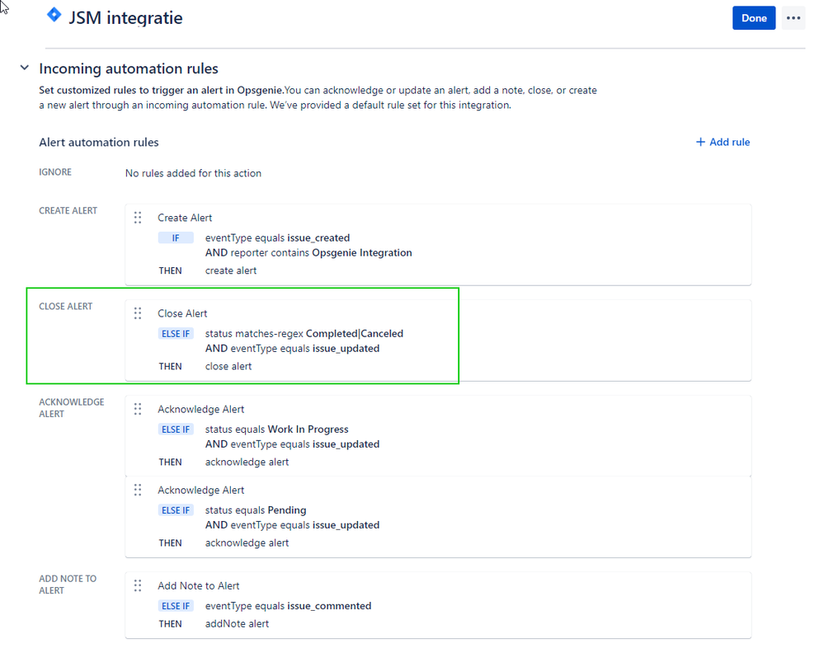Click the CLOSE ALERT section label
This screenshot has height=648, width=824.
click(66, 306)
